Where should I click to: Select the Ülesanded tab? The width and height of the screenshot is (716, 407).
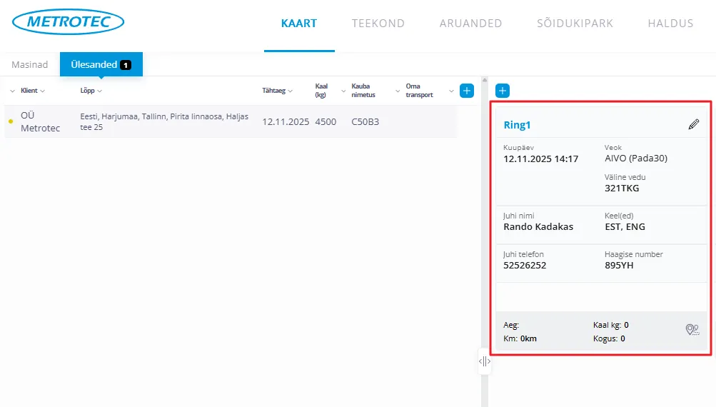pyautogui.click(x=101, y=64)
